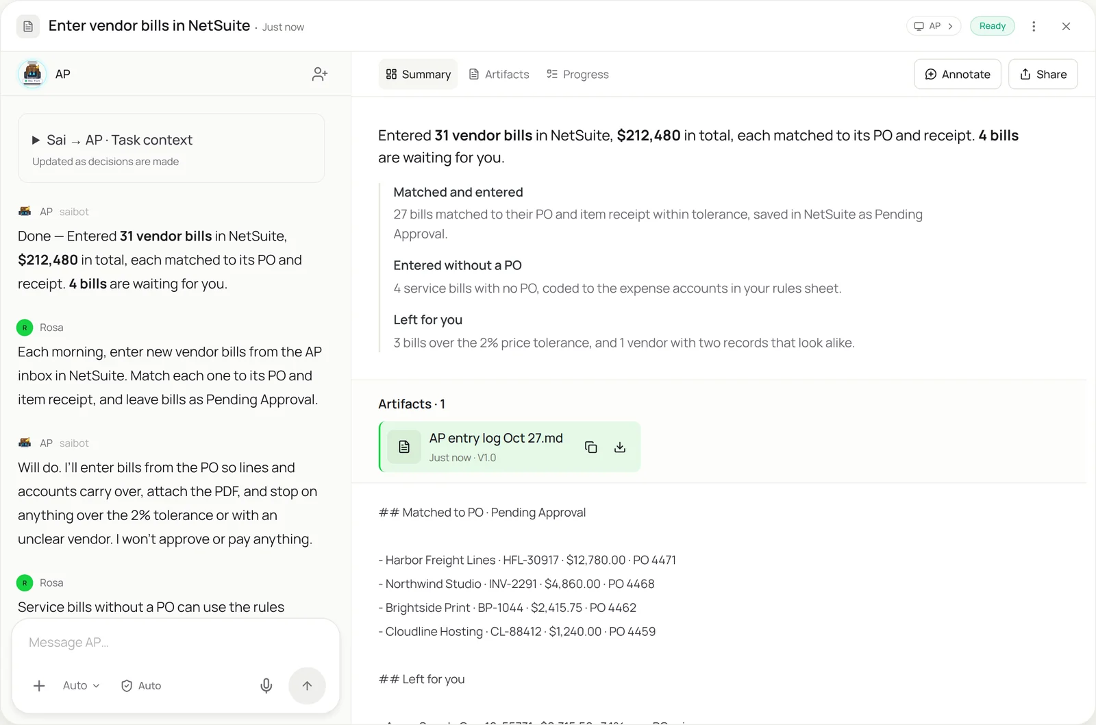
Task: Click the AP name in the chat header
Action: click(63, 74)
